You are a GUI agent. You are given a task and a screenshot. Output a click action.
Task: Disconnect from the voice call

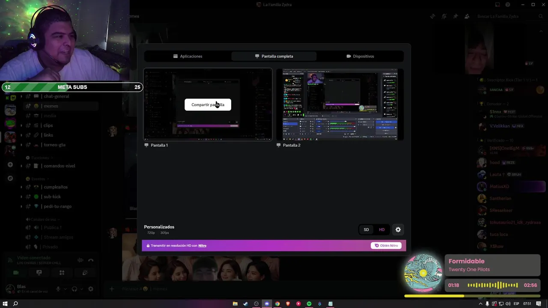tap(91, 260)
